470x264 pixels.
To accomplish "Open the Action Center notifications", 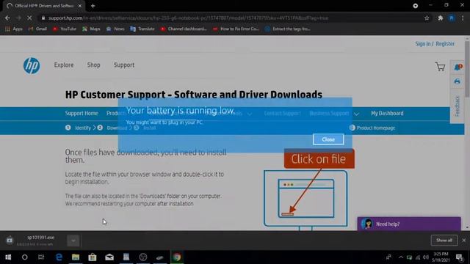I will pos(459,257).
